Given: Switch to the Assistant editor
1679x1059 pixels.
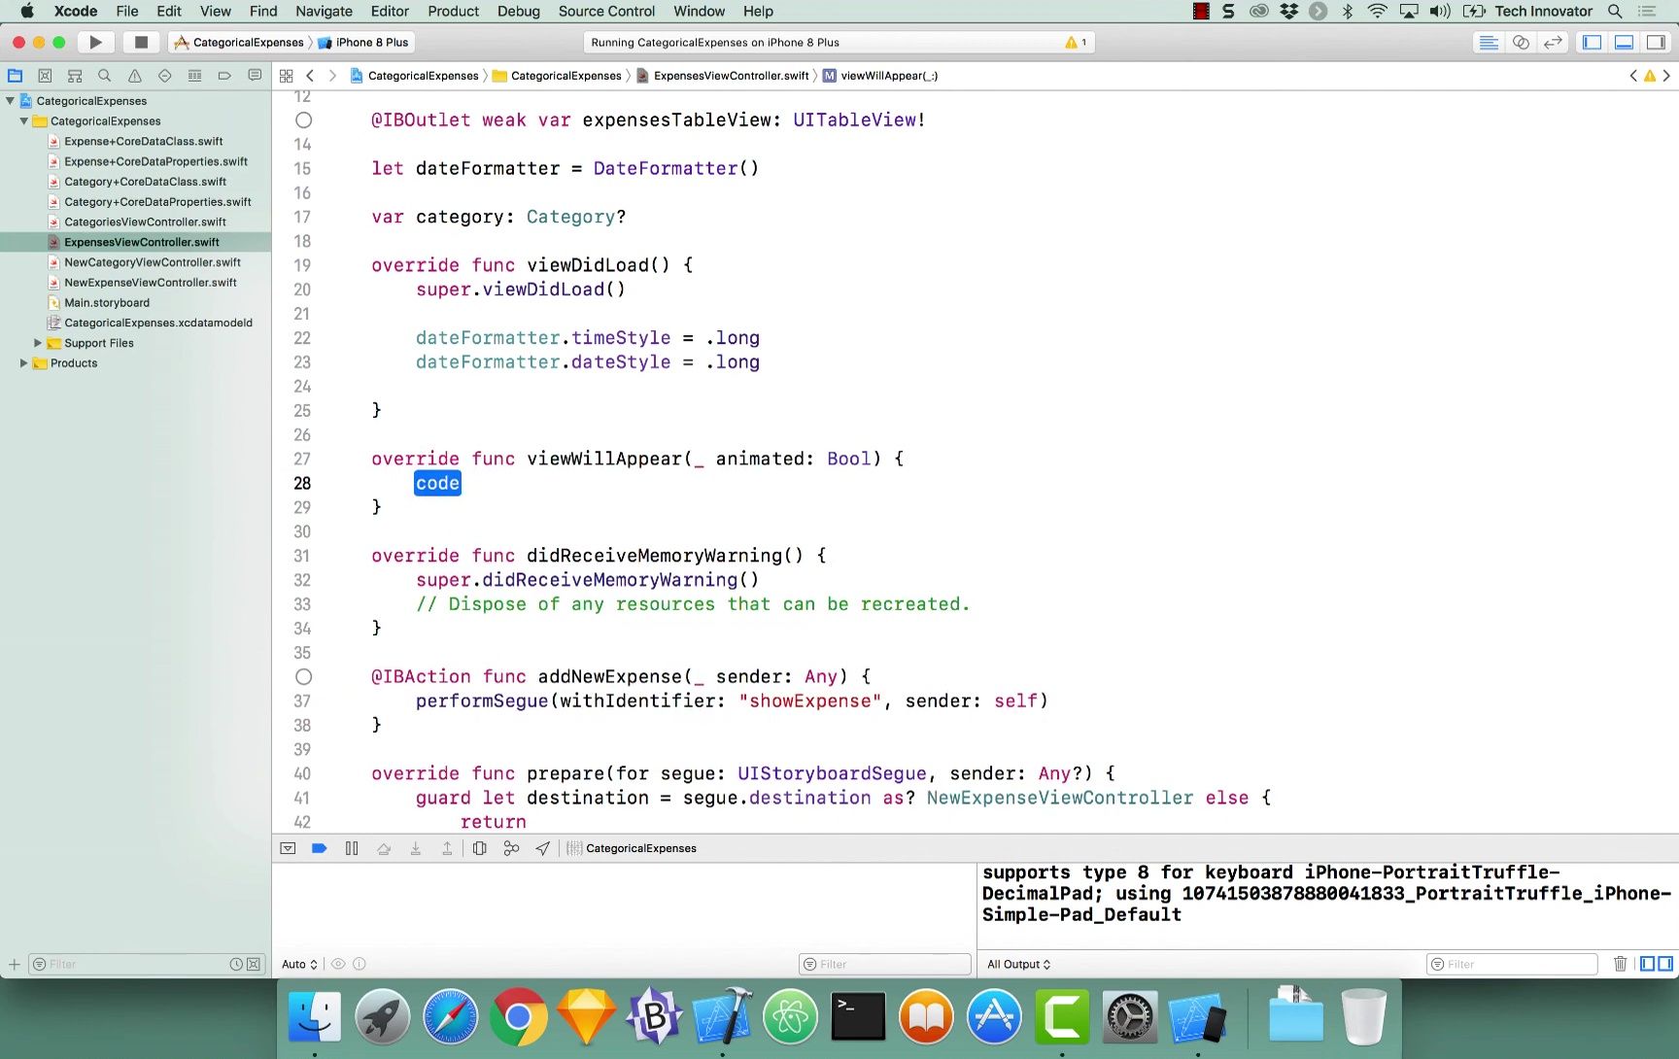Looking at the screenshot, I should pyautogui.click(x=1521, y=42).
